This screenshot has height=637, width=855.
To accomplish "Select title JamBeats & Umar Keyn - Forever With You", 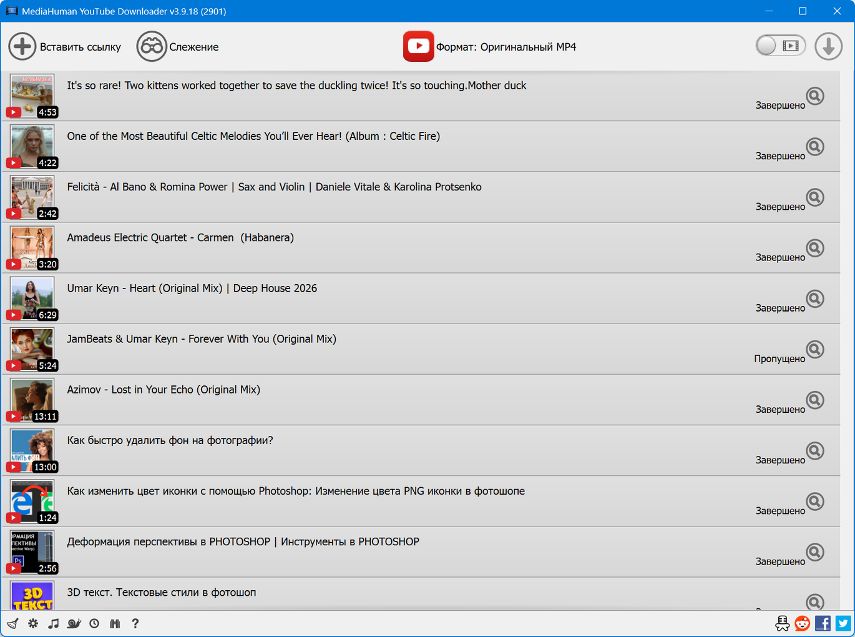I will [x=202, y=339].
